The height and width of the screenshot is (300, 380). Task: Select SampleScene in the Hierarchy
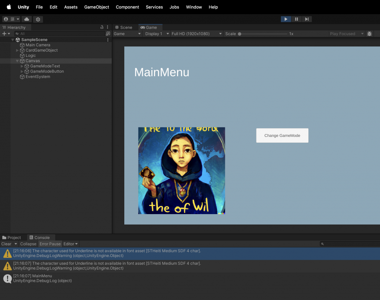(34, 39)
